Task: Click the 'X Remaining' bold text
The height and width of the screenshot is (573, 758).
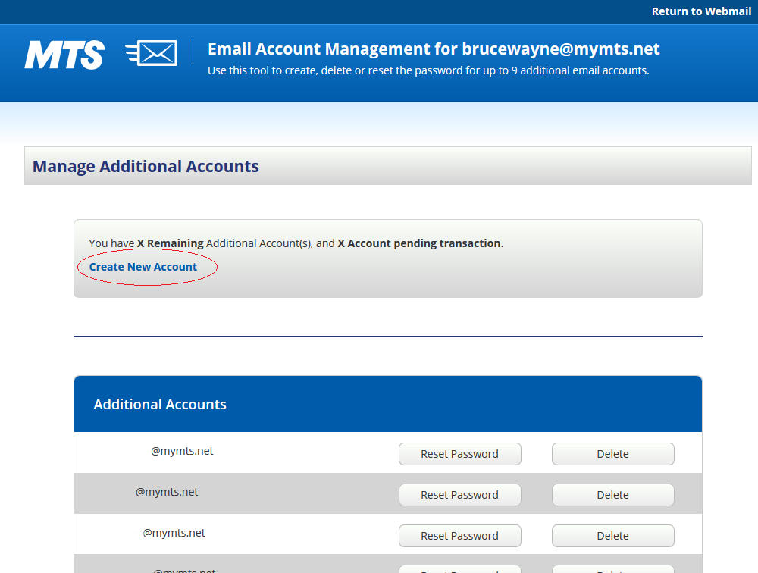Action: pyautogui.click(x=170, y=243)
